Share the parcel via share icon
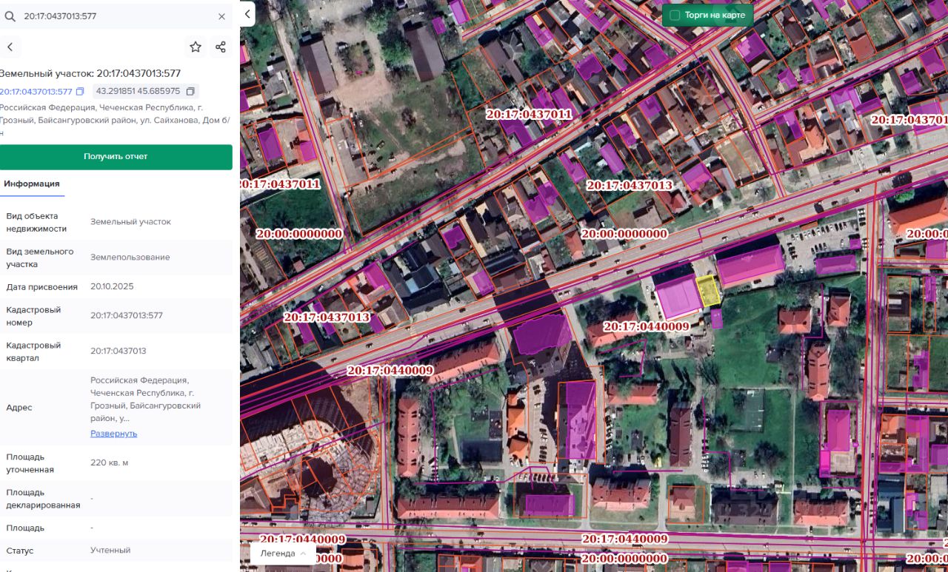Viewport: 948px width, 572px height. point(221,47)
